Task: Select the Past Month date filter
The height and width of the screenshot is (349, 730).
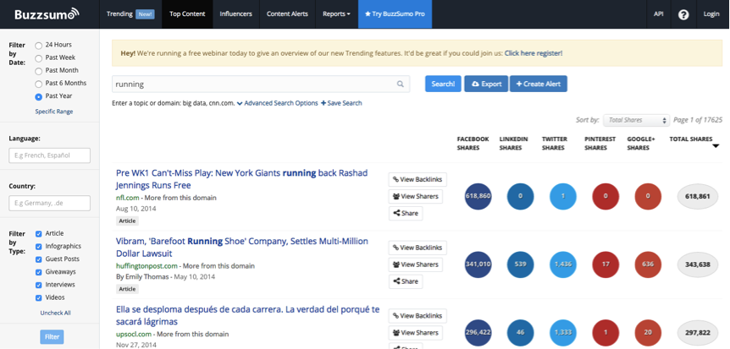Action: 39,71
